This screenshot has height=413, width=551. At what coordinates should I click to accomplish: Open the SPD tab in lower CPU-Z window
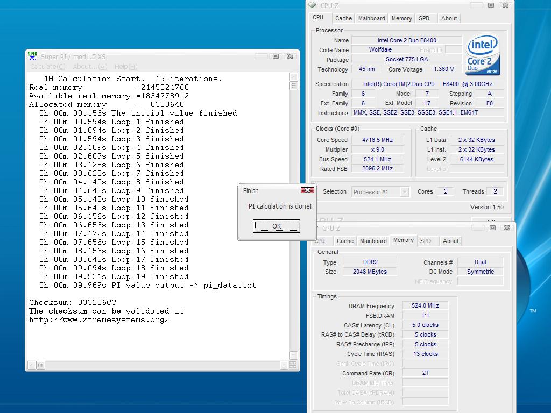(426, 241)
